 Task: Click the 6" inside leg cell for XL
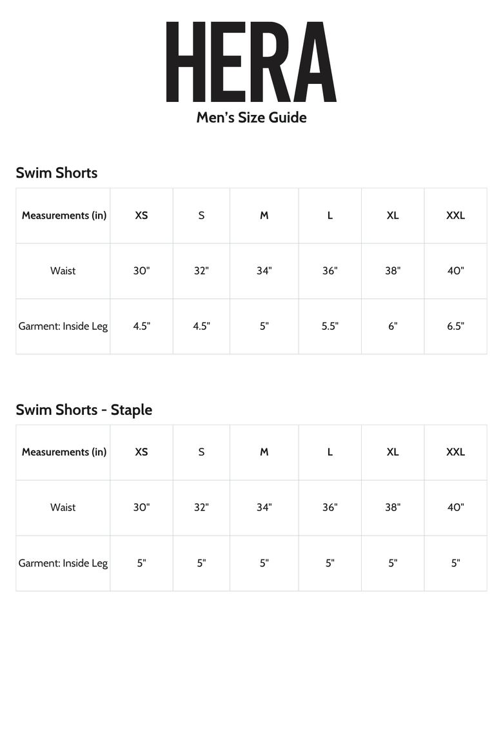point(393,326)
